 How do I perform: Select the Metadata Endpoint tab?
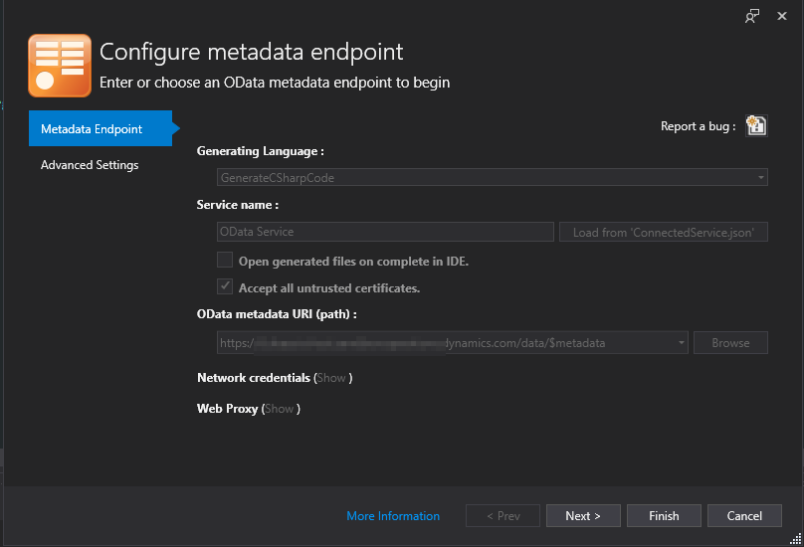[x=100, y=128]
